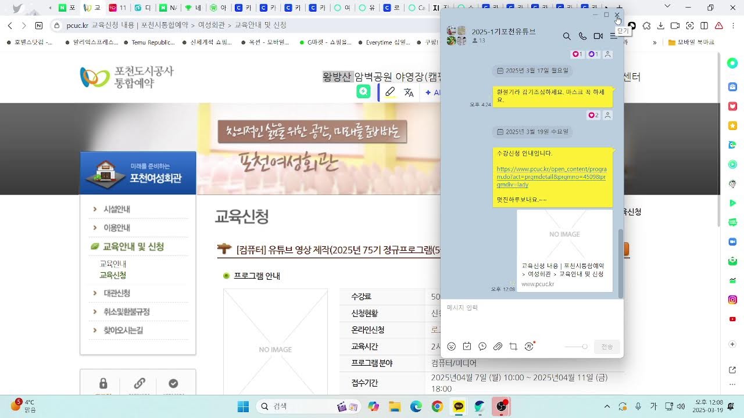Adjust the chat window transparency slider
Image resolution: width=744 pixels, height=418 pixels.
coord(576,347)
